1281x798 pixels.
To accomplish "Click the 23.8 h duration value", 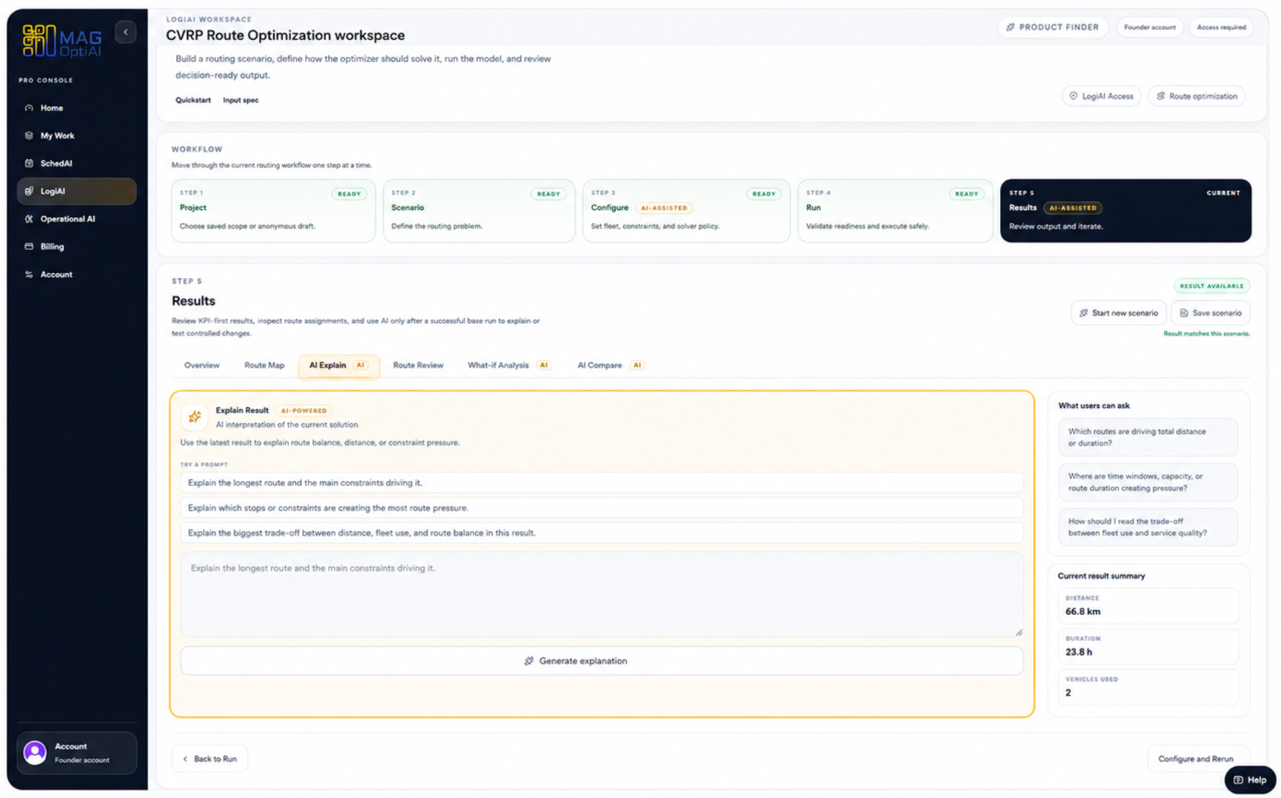I will (x=1079, y=652).
